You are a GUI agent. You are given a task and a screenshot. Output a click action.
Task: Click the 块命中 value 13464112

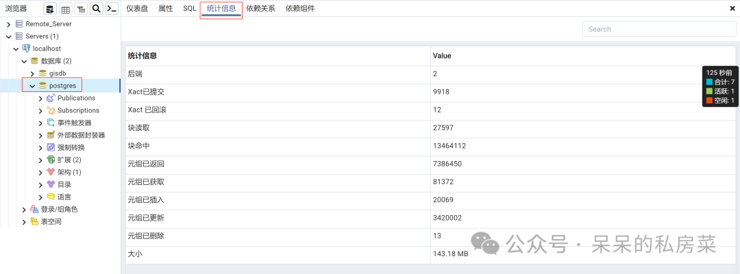(x=449, y=146)
